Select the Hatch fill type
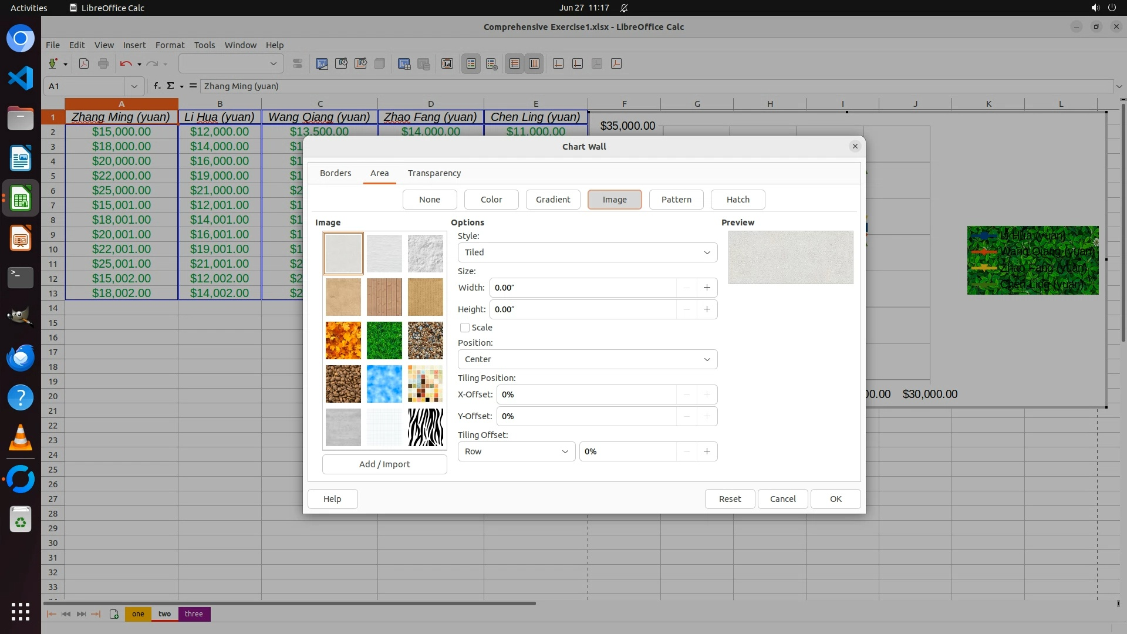Viewport: 1127px width, 634px height. [738, 200]
